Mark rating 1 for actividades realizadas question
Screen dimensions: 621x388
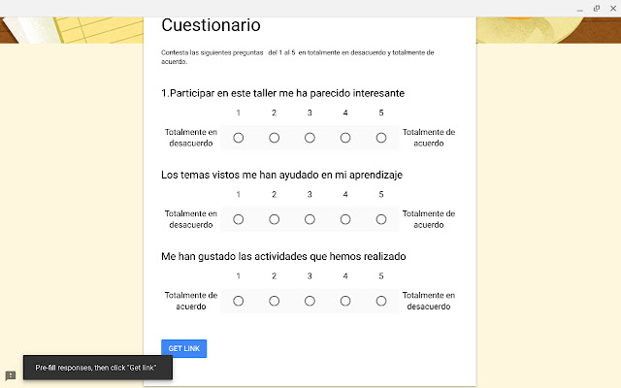pyautogui.click(x=239, y=301)
